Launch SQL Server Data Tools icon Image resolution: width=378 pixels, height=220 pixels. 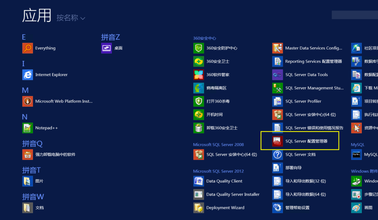pos(278,75)
